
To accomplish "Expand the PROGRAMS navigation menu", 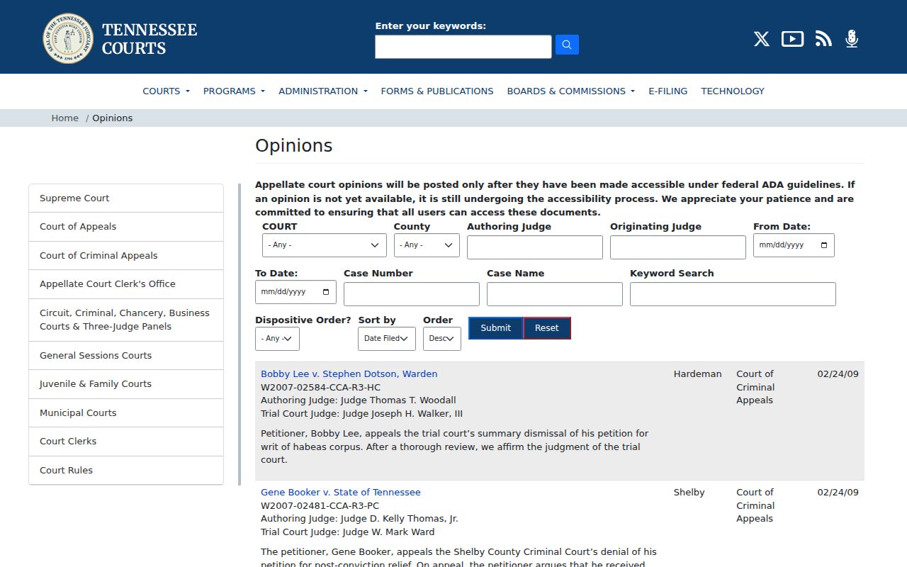I will (234, 91).
